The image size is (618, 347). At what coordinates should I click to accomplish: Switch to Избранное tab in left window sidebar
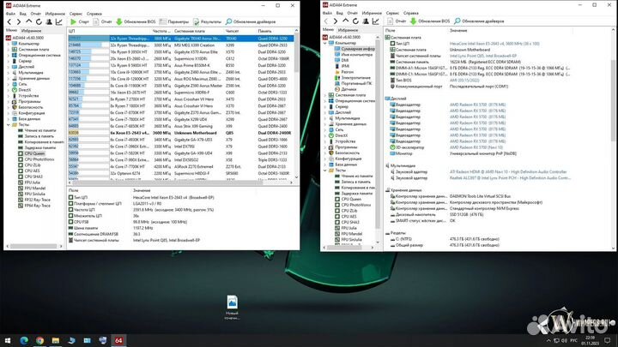click(x=31, y=31)
